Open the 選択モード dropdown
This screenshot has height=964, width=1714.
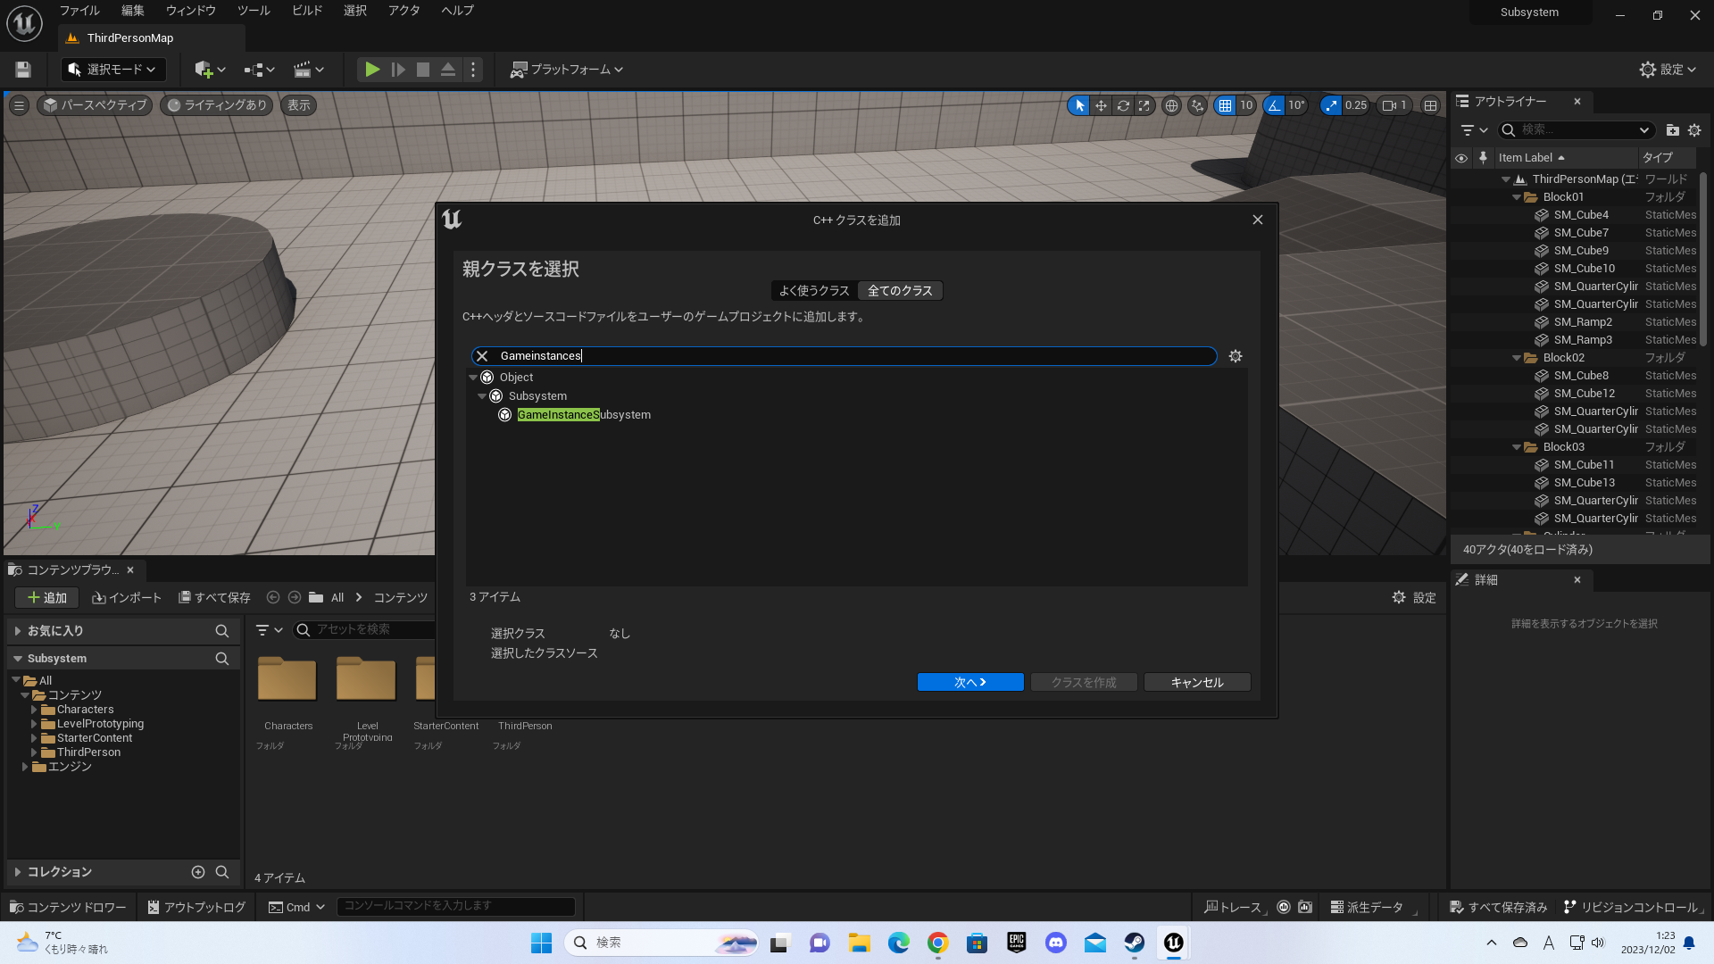(x=112, y=70)
